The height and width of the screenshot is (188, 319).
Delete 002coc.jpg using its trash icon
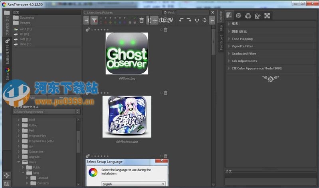[165, 29]
